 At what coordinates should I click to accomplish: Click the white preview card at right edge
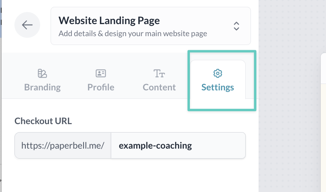click(323, 121)
